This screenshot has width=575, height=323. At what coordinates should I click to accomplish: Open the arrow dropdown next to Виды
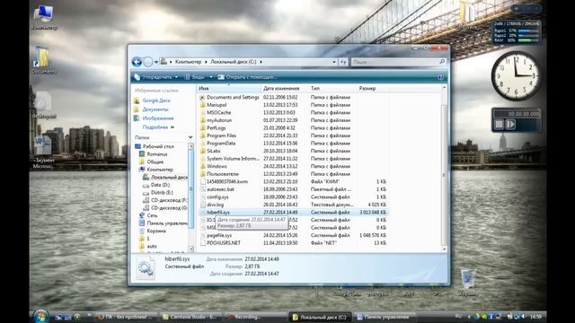pos(211,77)
